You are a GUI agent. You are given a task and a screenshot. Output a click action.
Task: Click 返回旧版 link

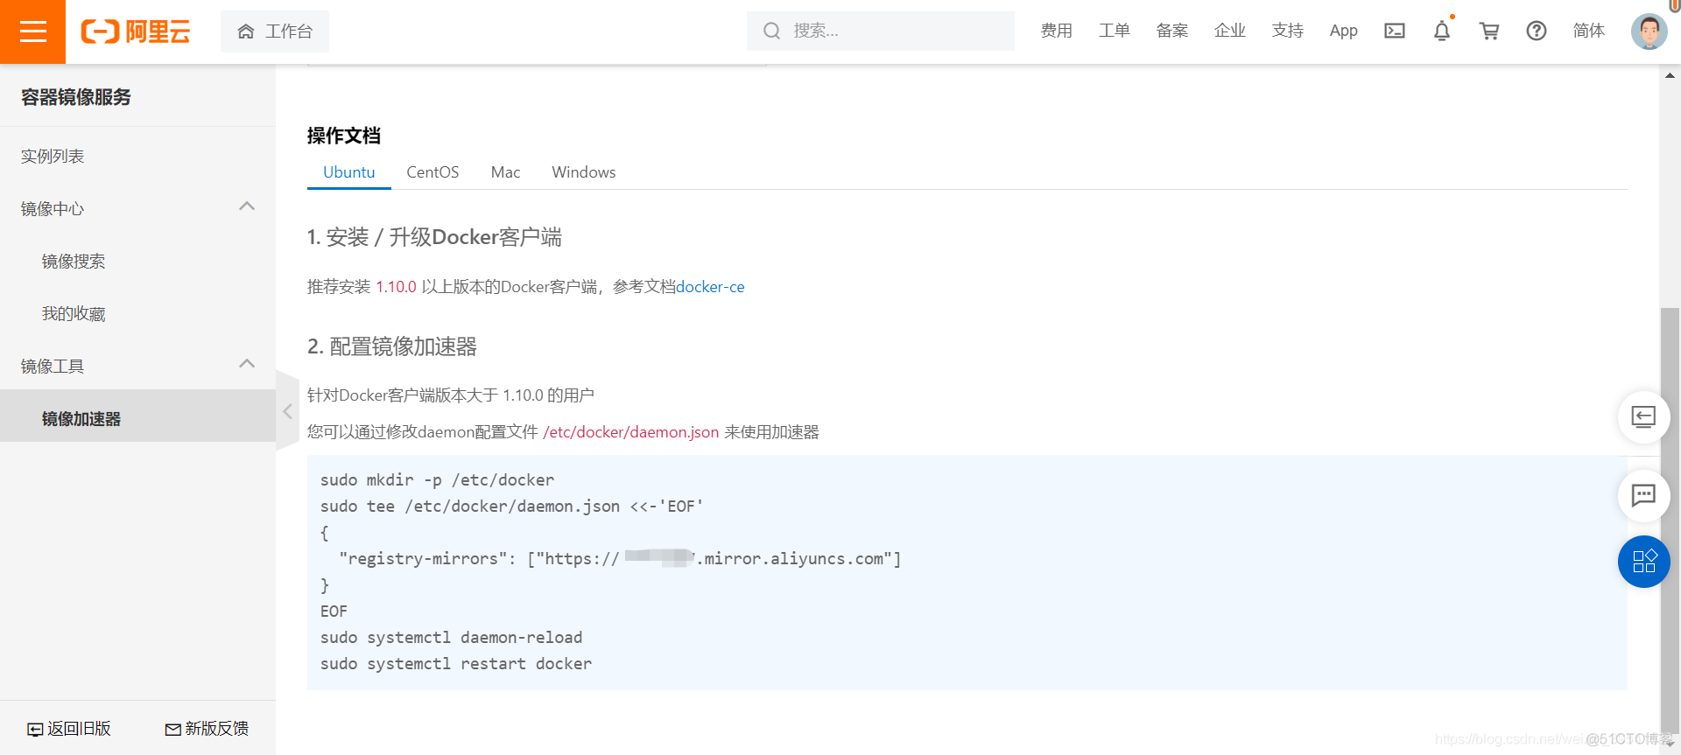pyautogui.click(x=69, y=729)
